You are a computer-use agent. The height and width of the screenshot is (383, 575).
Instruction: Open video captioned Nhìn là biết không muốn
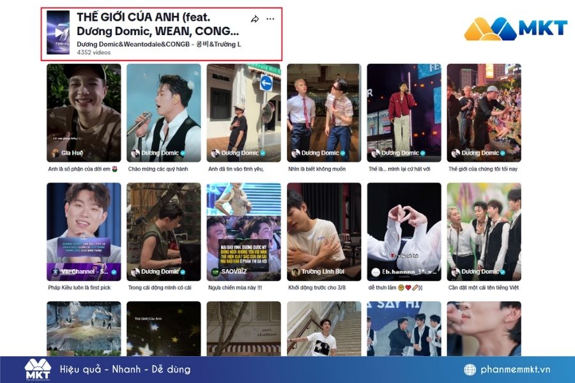point(324,113)
